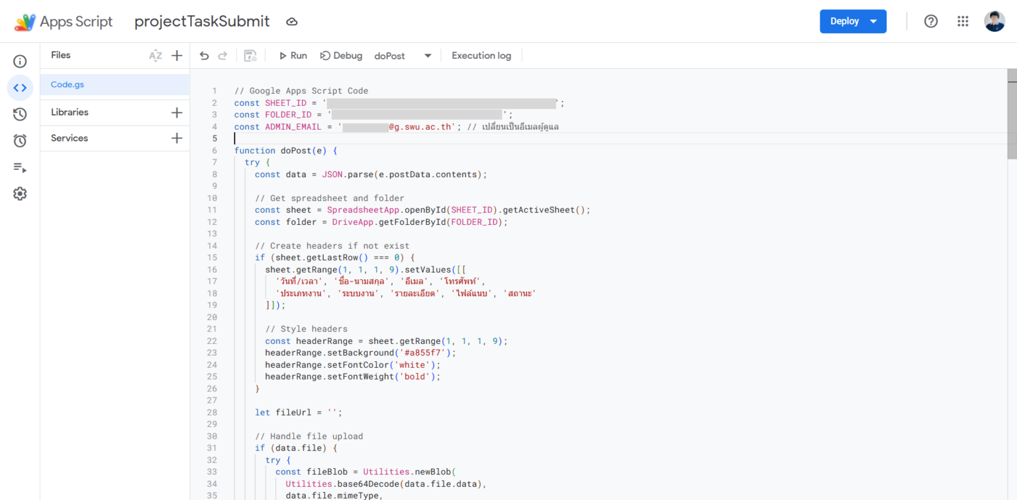Click the '// Style headers' comment
The height and width of the screenshot is (500, 1017).
pyautogui.click(x=306, y=329)
